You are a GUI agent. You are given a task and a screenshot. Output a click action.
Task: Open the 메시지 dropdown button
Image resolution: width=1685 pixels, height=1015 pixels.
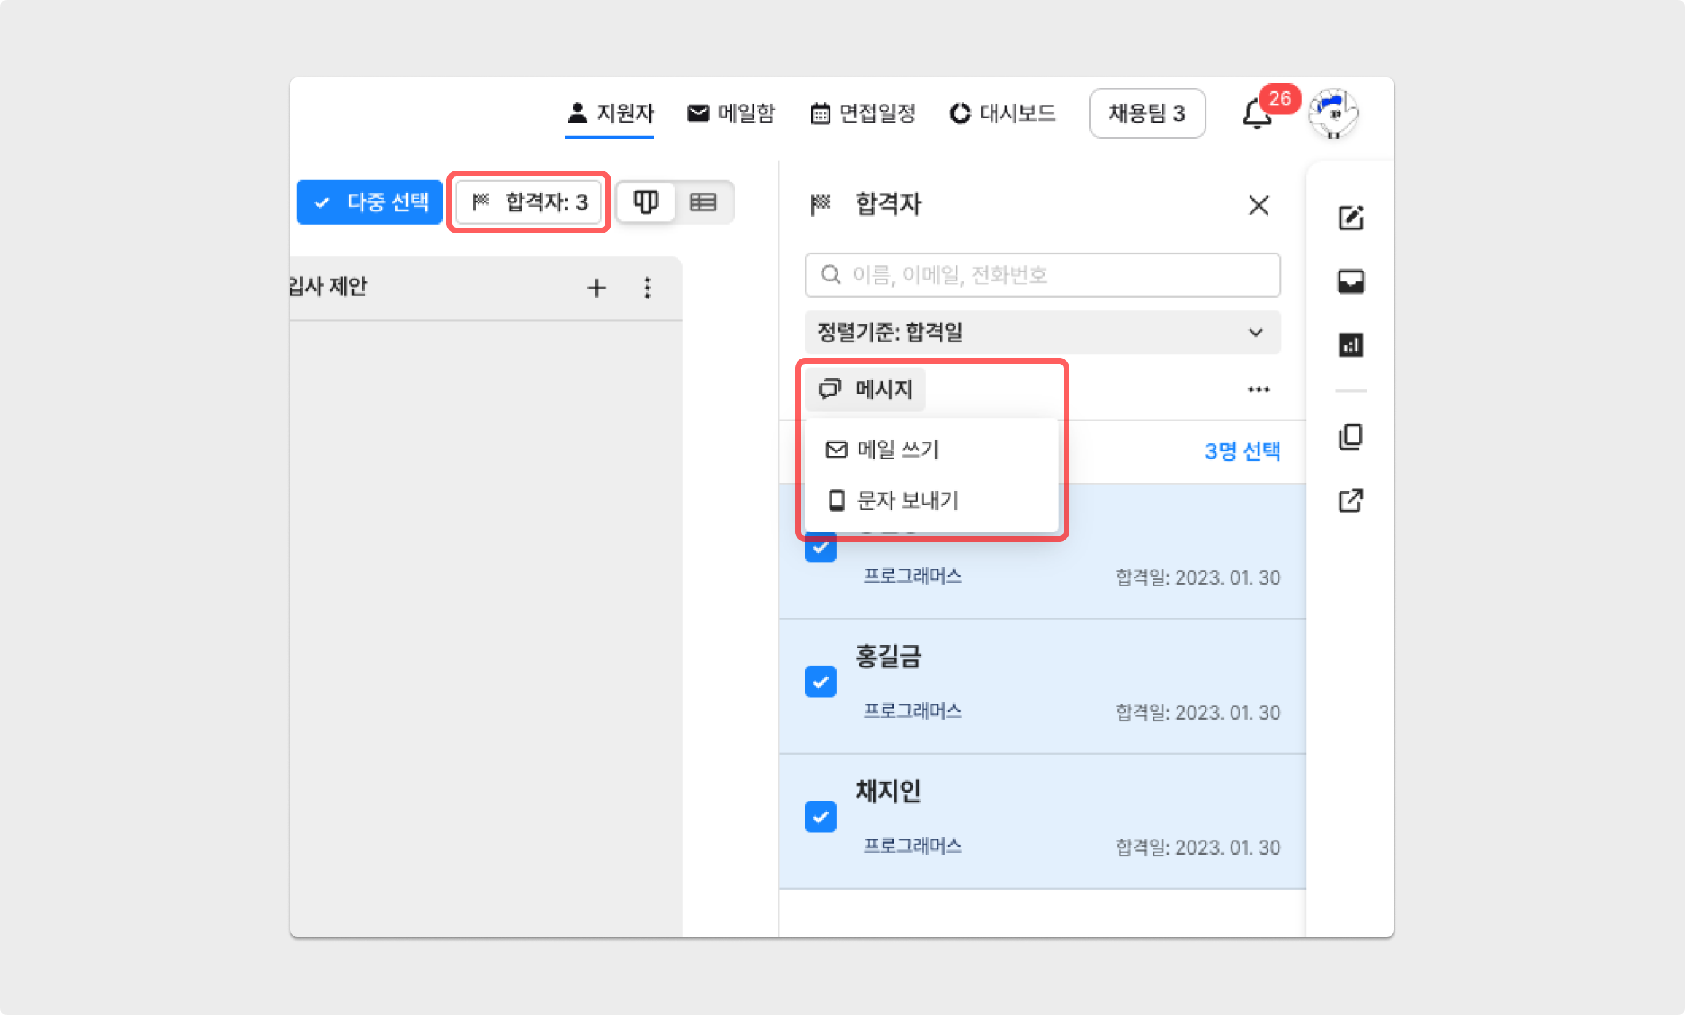[866, 389]
